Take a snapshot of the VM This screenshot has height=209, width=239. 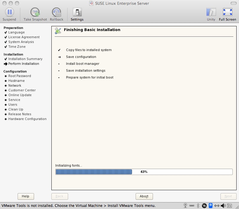click(x=35, y=14)
